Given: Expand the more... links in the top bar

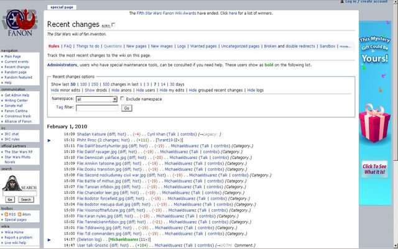Looking at the screenshot, I should coord(345,47).
